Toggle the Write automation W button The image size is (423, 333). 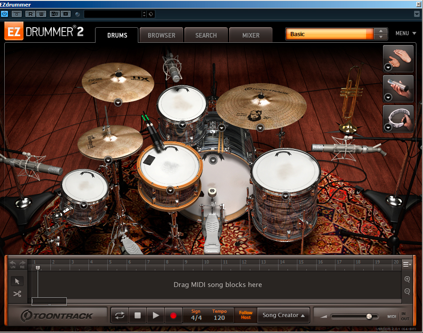(41, 14)
